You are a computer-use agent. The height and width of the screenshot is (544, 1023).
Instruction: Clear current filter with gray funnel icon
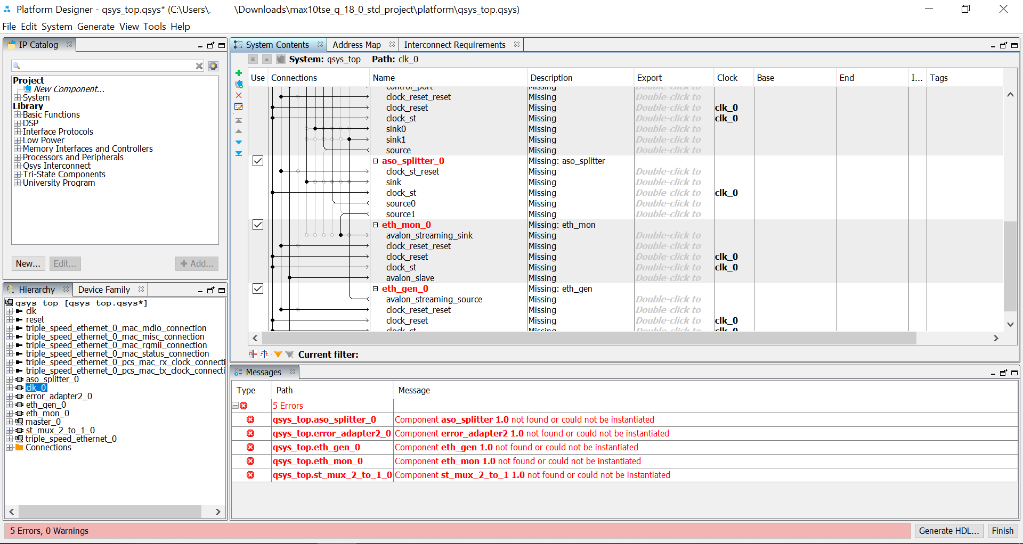[289, 354]
